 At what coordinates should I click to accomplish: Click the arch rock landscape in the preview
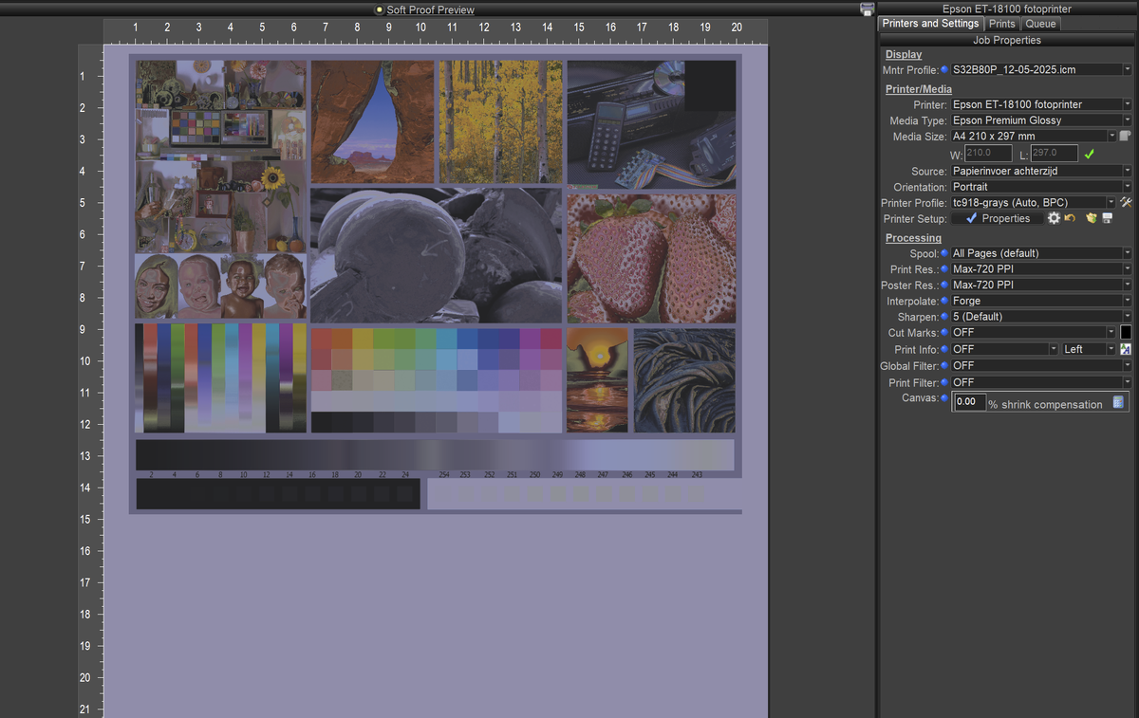tap(373, 122)
